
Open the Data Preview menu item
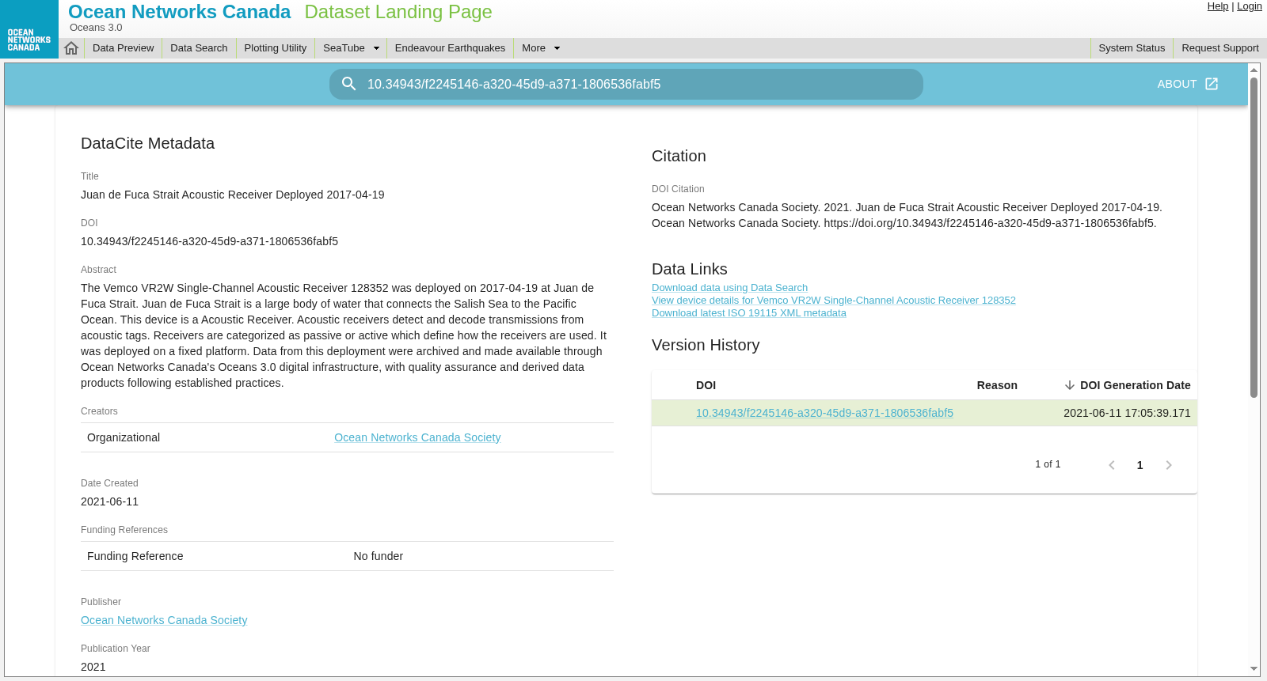click(123, 48)
